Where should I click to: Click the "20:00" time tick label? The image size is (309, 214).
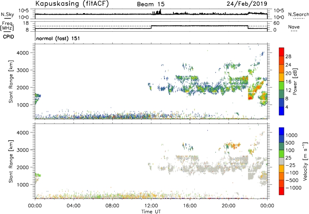[228, 206]
